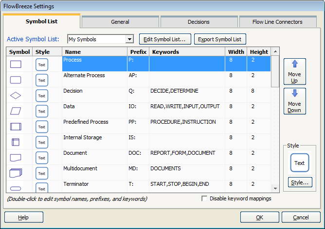Image resolution: width=325 pixels, height=229 pixels.
Task: Click the Process rectangle symbol icon
Action: tap(16, 64)
